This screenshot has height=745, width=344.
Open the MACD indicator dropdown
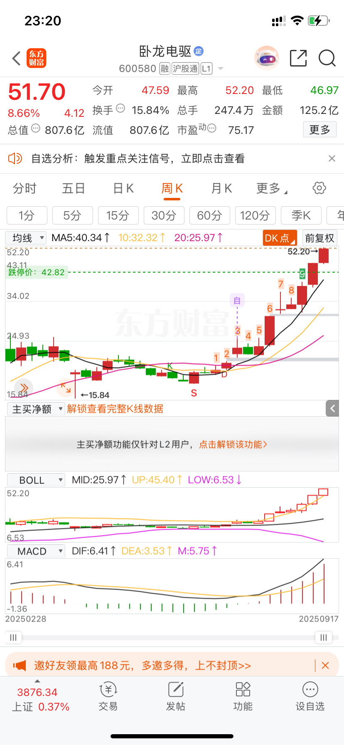click(36, 551)
